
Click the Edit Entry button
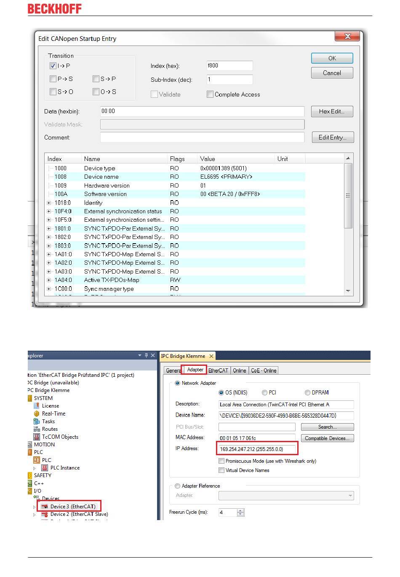[333, 137]
